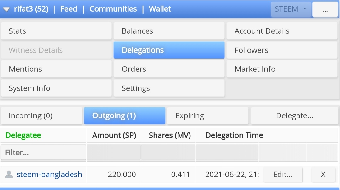Open System Info tab

click(56, 88)
